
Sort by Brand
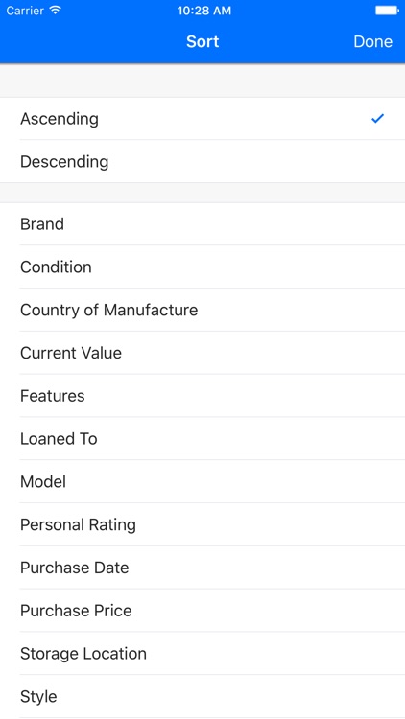[x=202, y=224]
